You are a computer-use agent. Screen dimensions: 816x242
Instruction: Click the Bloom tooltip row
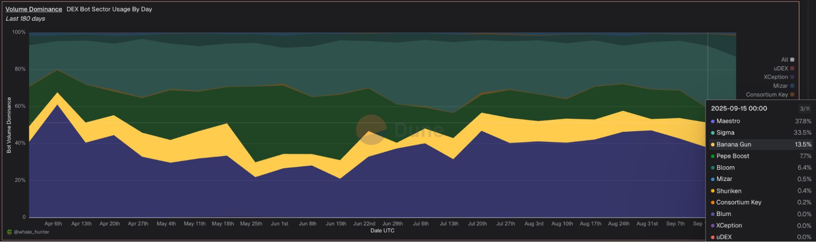pos(761,168)
